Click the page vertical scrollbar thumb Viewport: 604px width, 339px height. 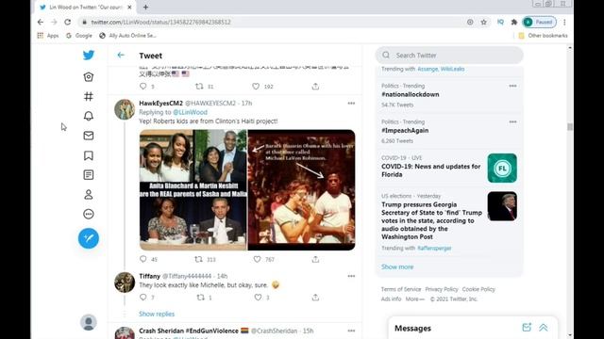point(570,126)
